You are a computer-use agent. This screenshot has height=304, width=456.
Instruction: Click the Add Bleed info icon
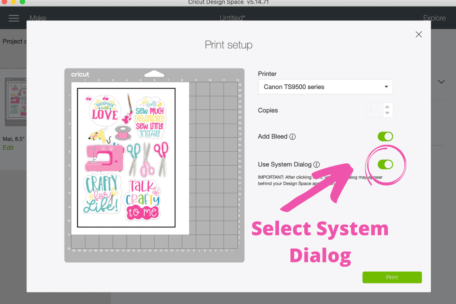coord(293,136)
